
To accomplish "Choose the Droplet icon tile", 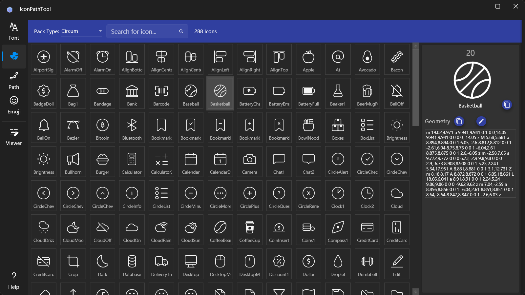I will click(338, 264).
